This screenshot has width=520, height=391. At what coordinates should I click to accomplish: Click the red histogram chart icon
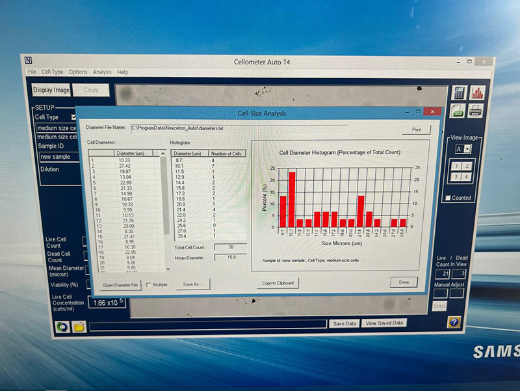[x=478, y=93]
